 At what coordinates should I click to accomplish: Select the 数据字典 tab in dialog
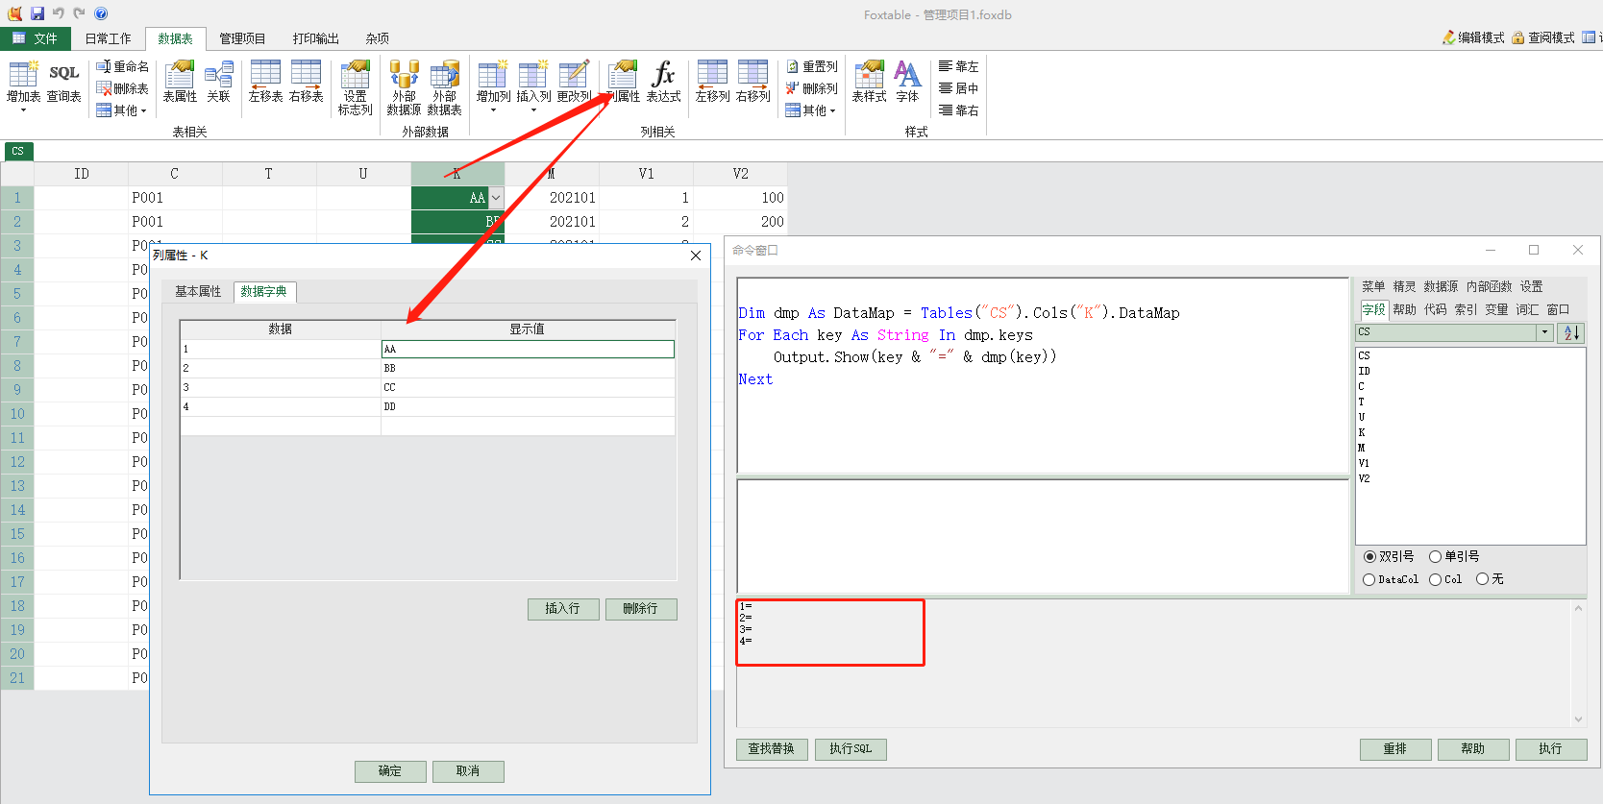click(264, 291)
